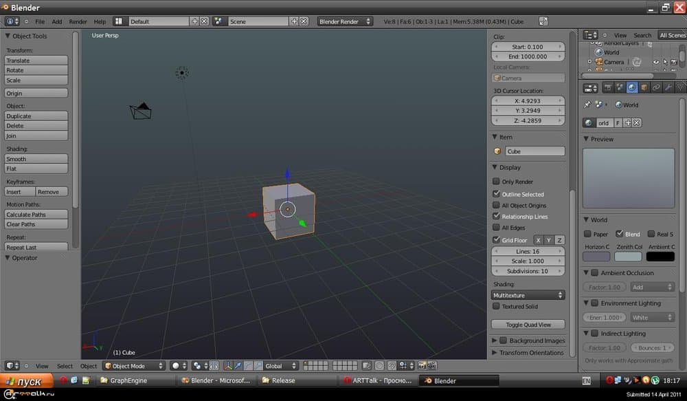Open the pivot point selector
Screen dimensions: 687x401
click(199, 365)
